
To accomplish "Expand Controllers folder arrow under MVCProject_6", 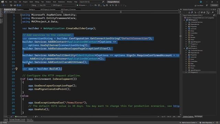I will pyautogui.click(x=186, y=61).
